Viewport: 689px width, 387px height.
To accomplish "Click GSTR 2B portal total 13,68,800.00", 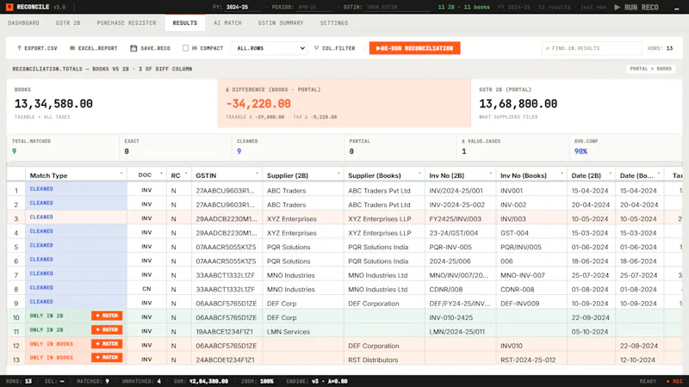I will point(518,104).
